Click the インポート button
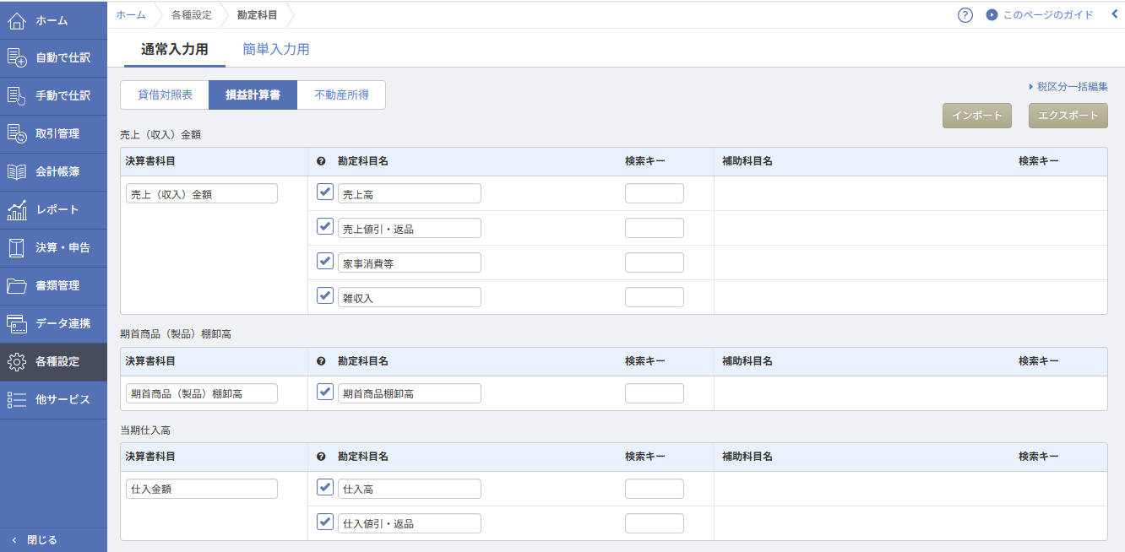Viewport: 1125px width, 552px height. coord(976,116)
